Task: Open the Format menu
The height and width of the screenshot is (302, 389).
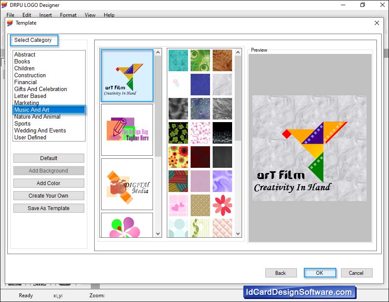Action: (68, 15)
